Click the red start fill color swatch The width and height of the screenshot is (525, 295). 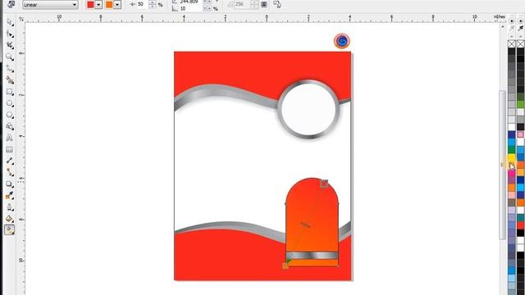90,5
